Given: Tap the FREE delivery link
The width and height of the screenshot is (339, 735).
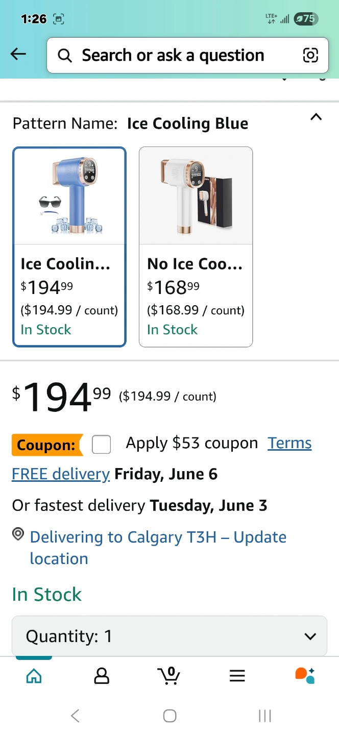Looking at the screenshot, I should [x=61, y=474].
